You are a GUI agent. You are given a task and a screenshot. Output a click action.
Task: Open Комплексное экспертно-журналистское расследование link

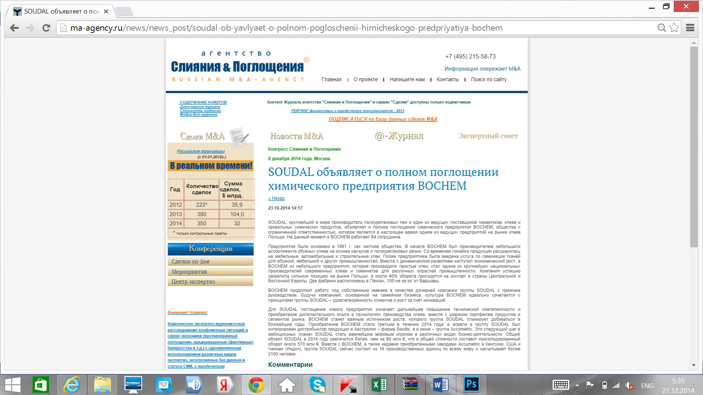pos(210,345)
